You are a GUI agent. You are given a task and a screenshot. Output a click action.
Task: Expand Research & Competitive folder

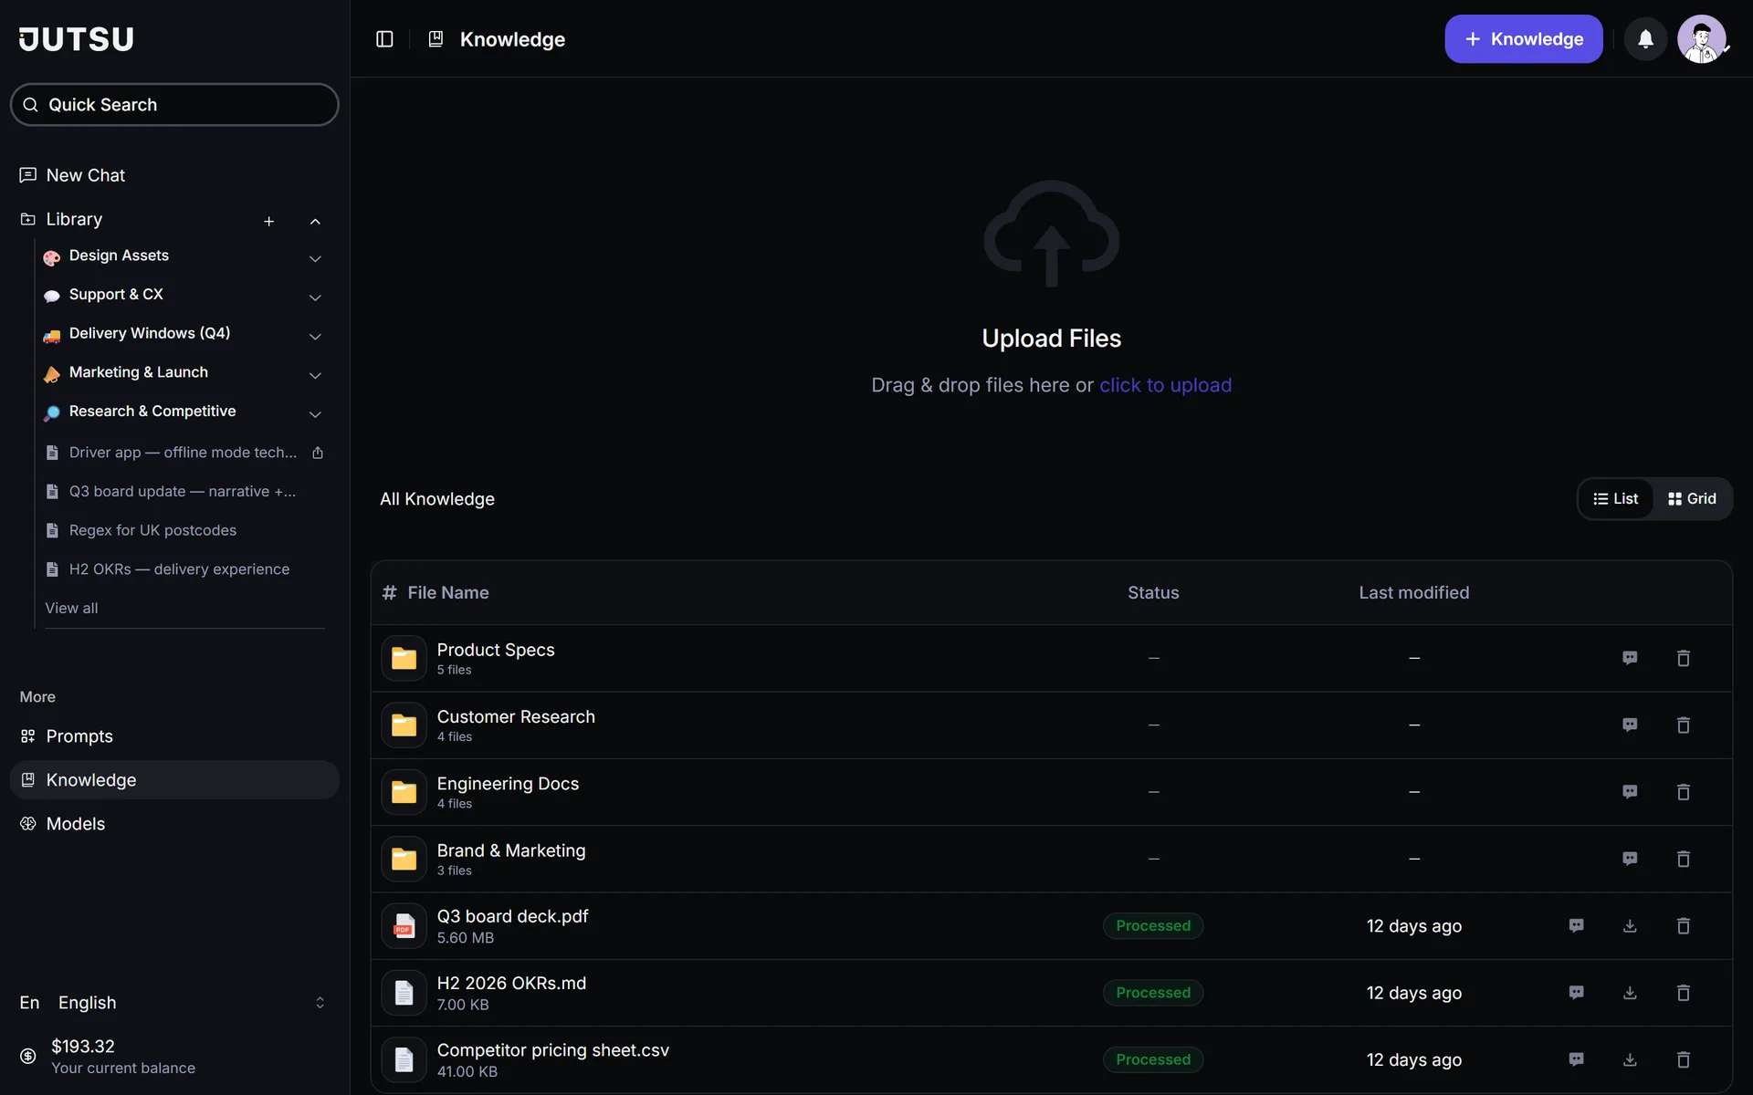pyautogui.click(x=315, y=414)
